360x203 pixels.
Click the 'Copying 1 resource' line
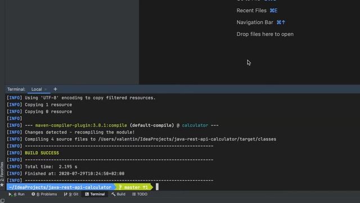click(39, 105)
